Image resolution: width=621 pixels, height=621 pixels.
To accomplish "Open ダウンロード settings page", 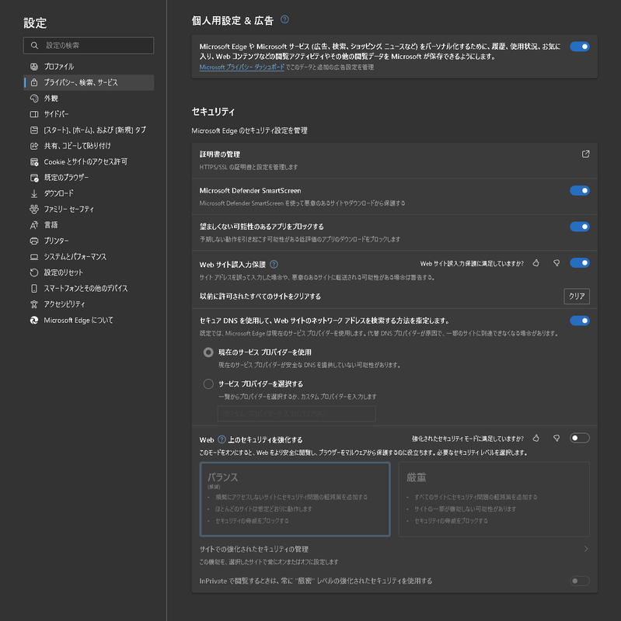I will pyautogui.click(x=89, y=193).
